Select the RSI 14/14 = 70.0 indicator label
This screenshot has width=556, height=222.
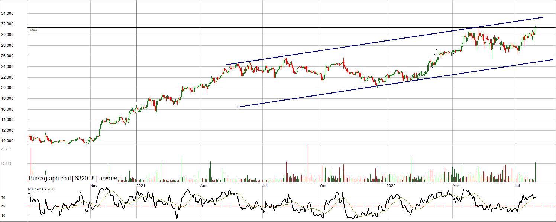(41, 189)
